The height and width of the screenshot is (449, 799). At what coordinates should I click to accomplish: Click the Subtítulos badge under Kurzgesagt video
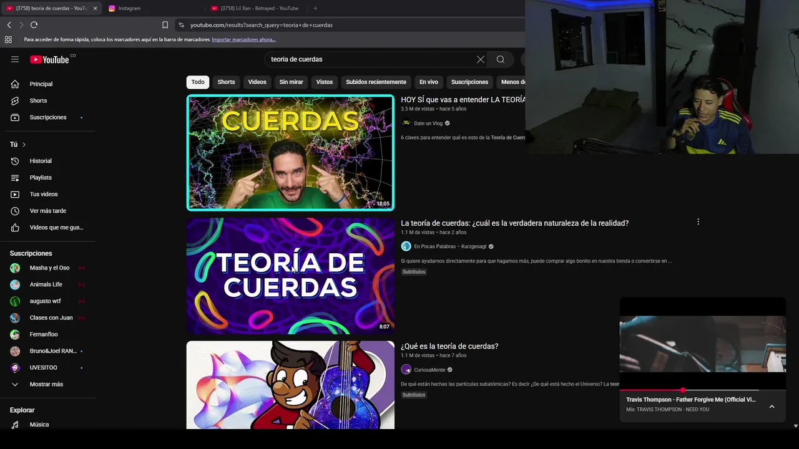tap(414, 272)
